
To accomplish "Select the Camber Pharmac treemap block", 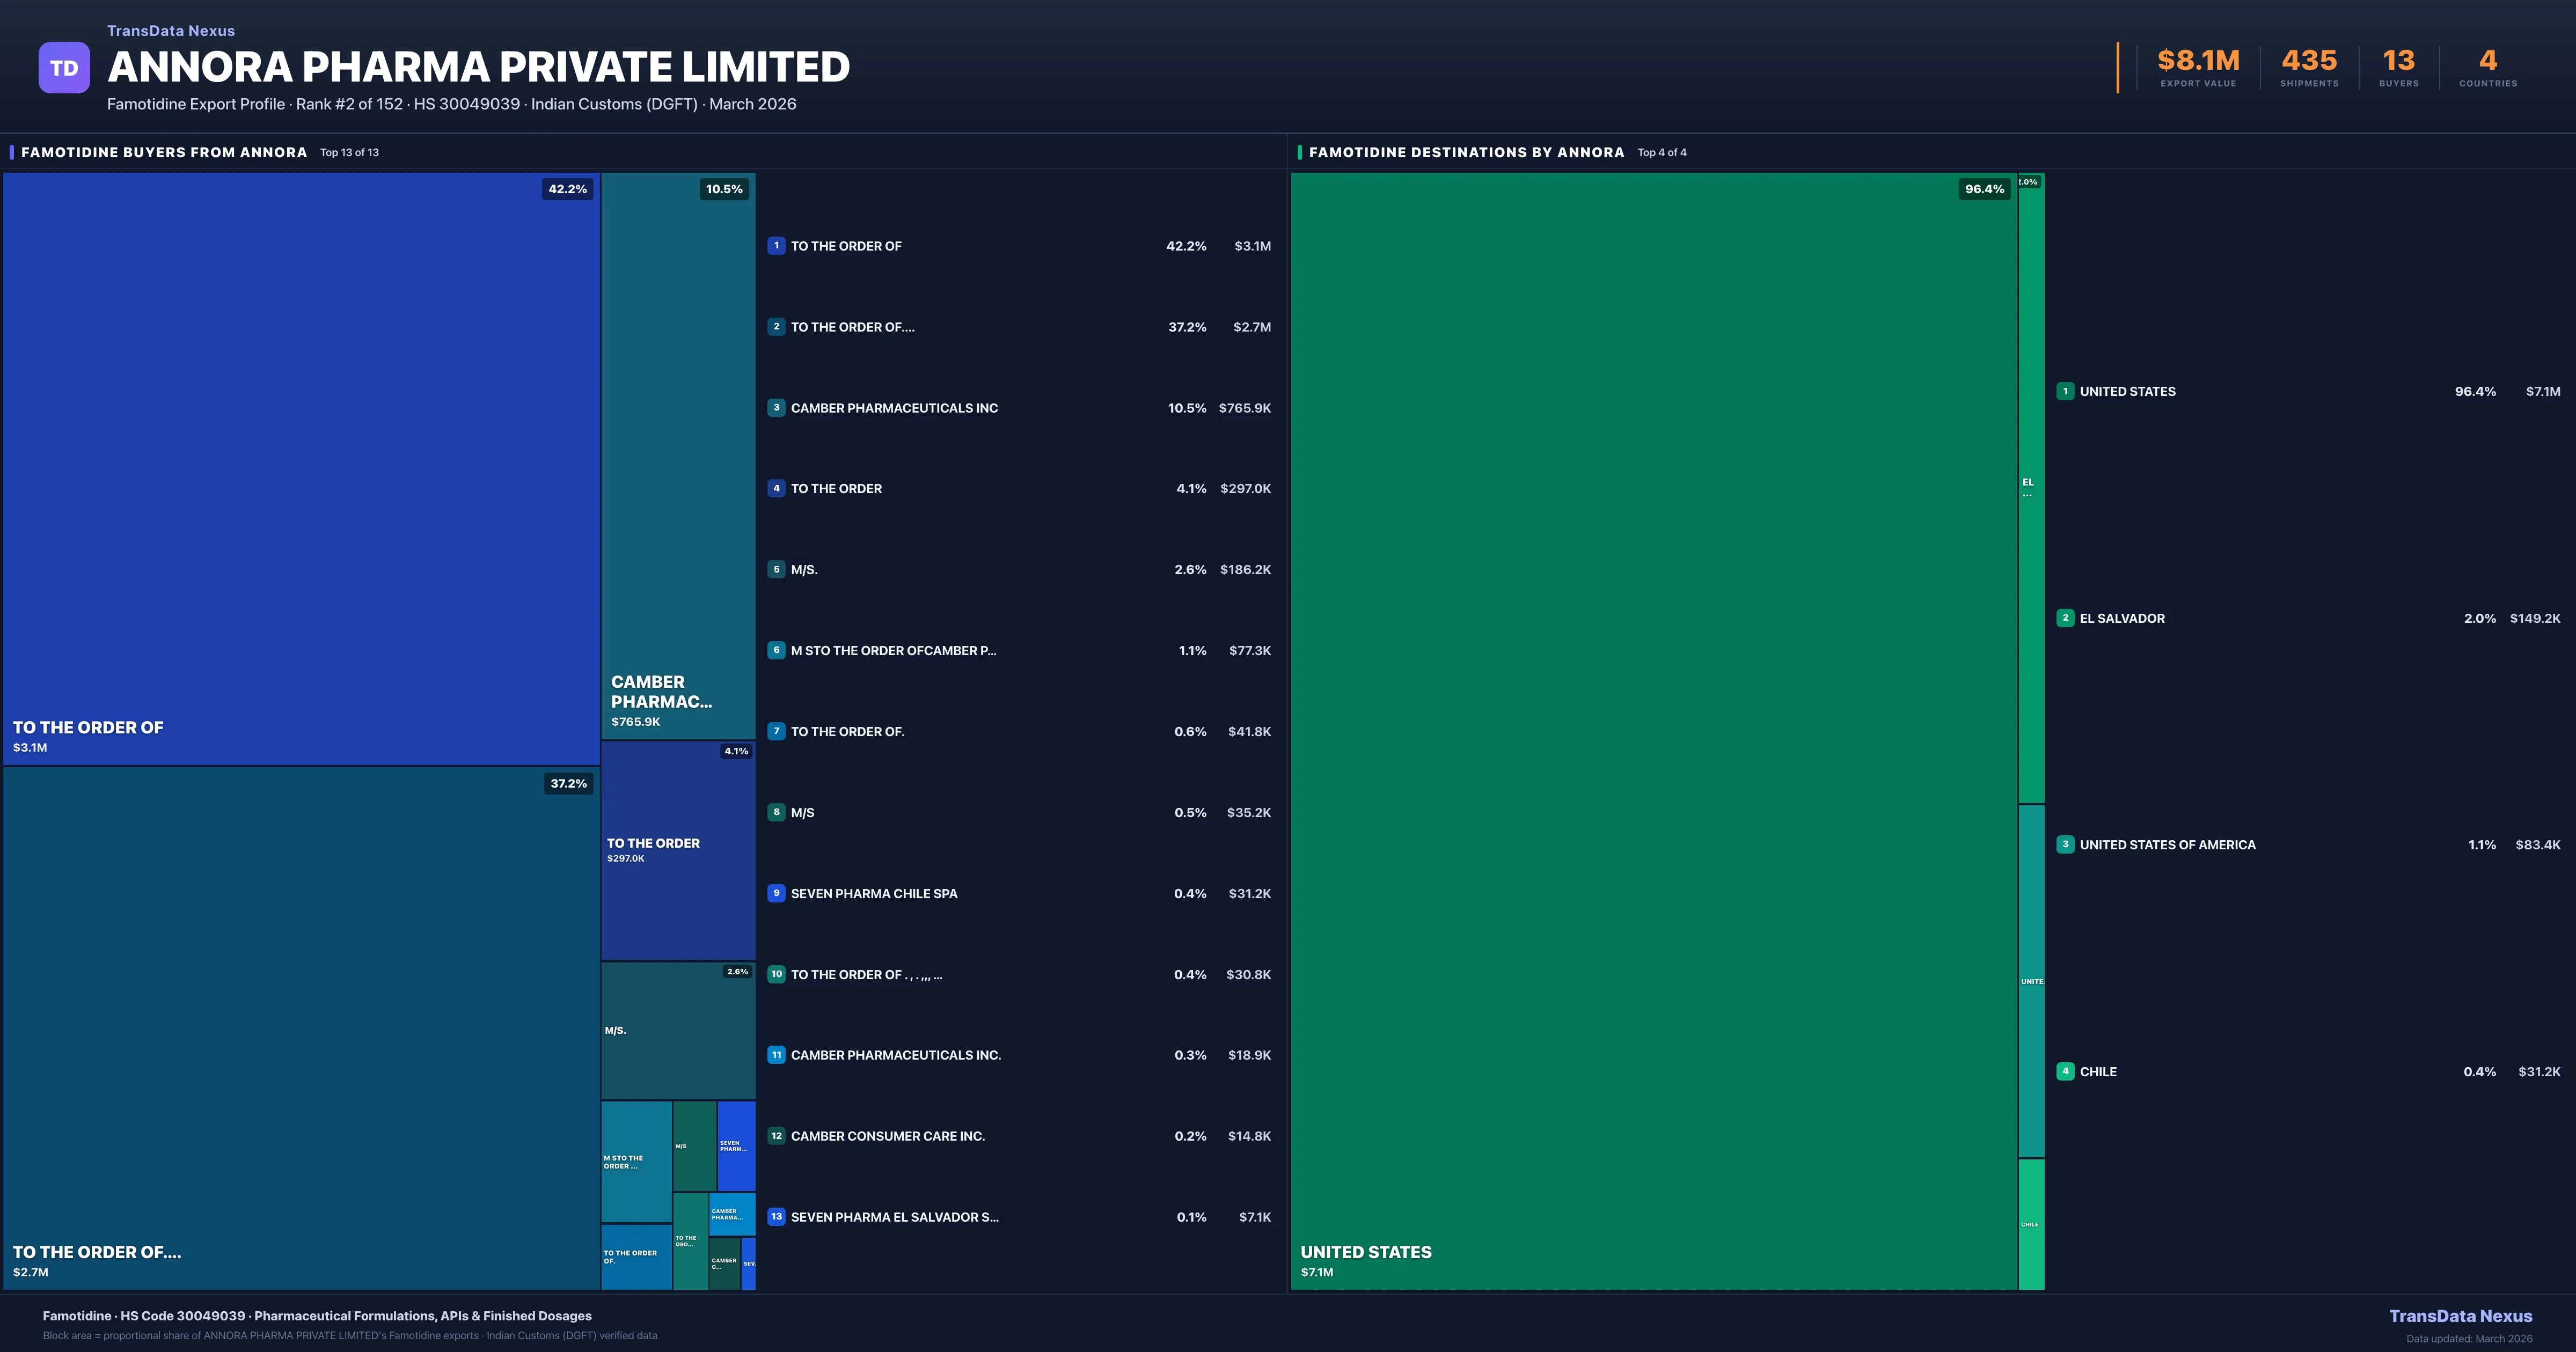I will tap(678, 455).
